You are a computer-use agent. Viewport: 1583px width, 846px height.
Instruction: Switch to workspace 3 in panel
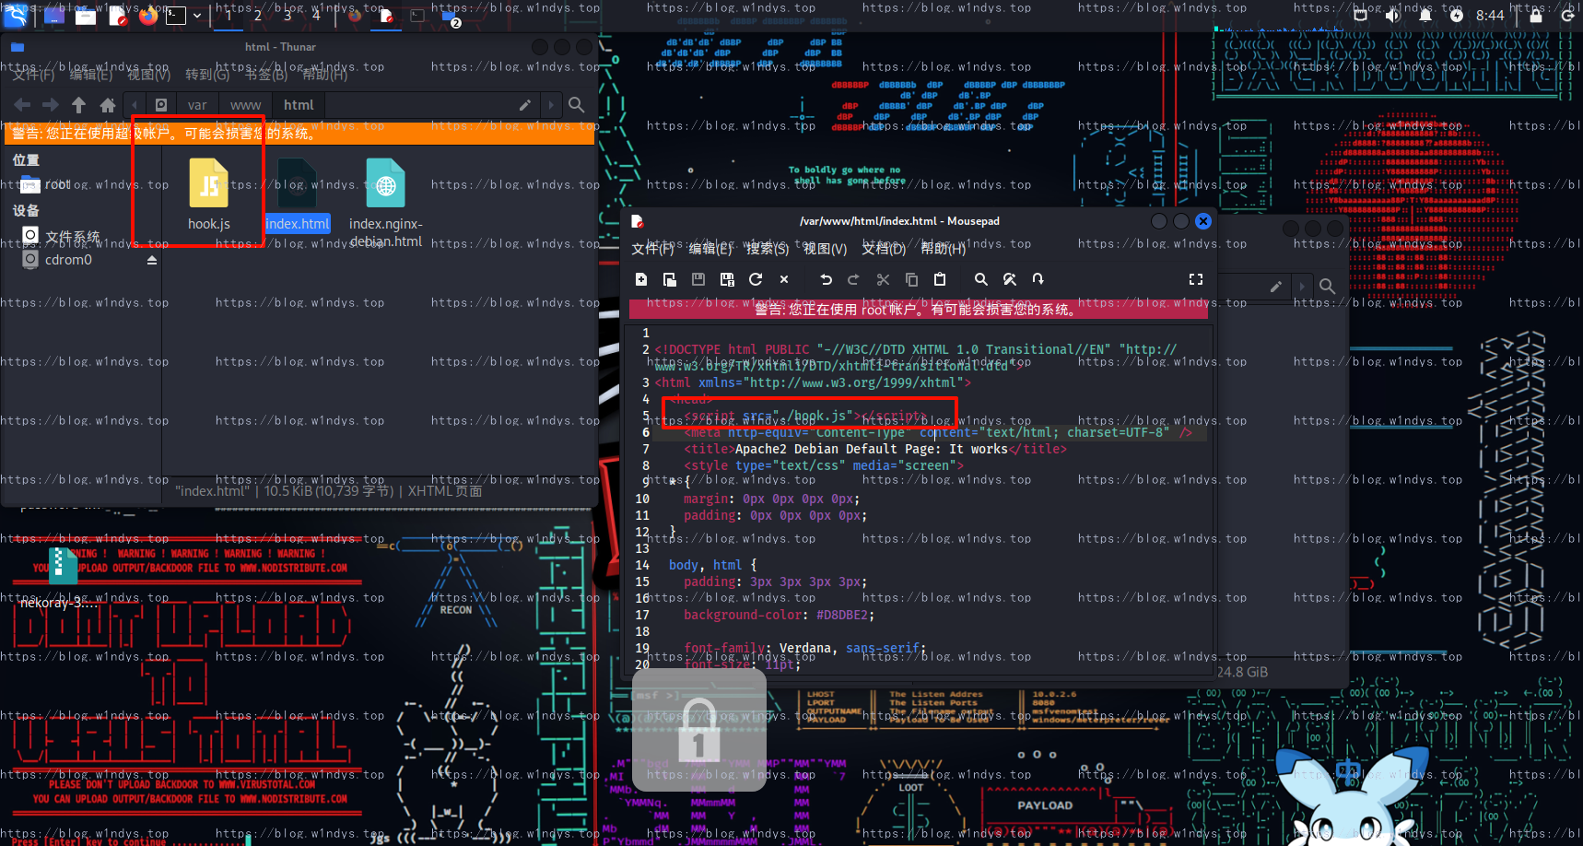click(x=287, y=16)
